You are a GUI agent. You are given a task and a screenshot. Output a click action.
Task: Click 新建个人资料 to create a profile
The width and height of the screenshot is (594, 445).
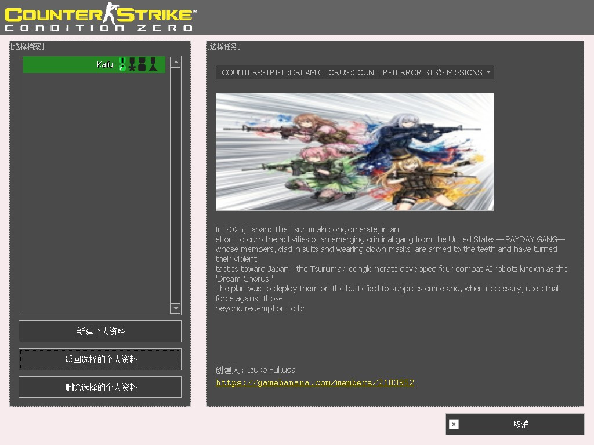(x=100, y=331)
